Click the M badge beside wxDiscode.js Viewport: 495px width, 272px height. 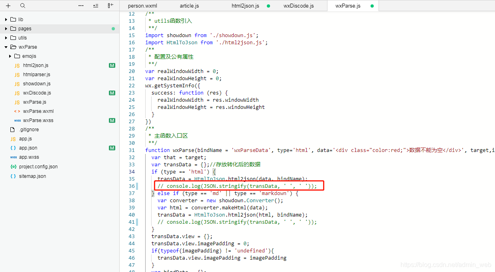tap(112, 93)
